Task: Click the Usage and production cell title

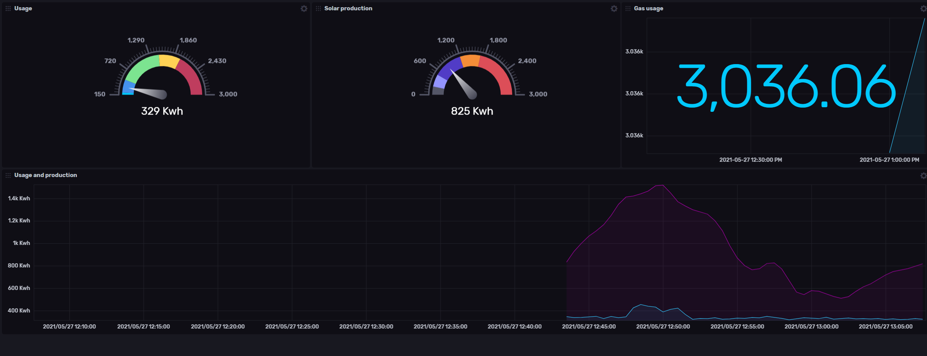Action: pos(45,175)
